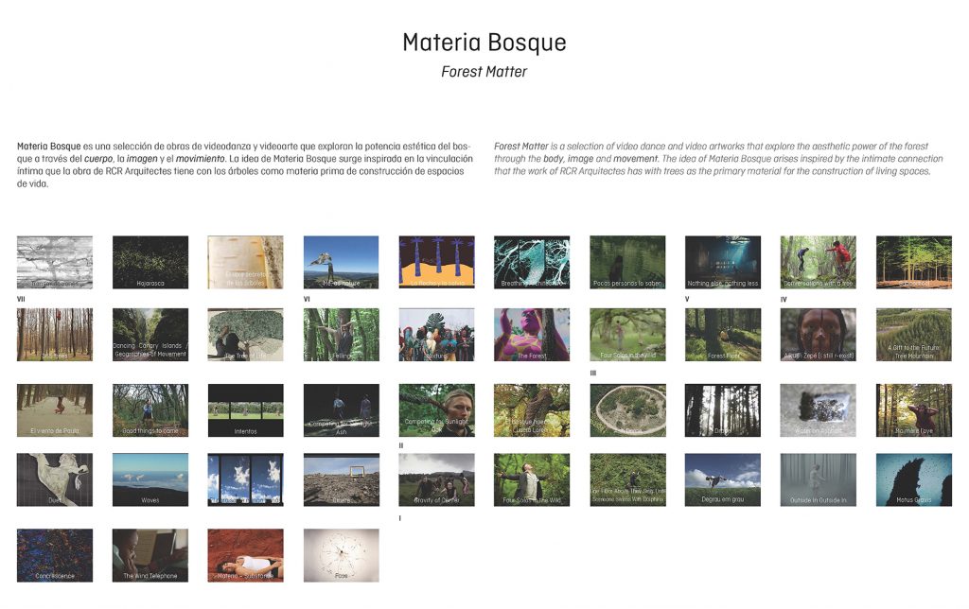Open the 'Forest Floor' thumbnail
This screenshot has width=969, height=609.
pos(723,334)
